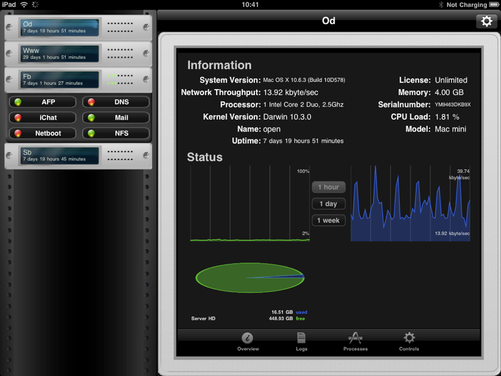This screenshot has height=376, width=501.
Task: Click the Network Throughput value 13.92 kbyte/sec
Action: [x=291, y=93]
